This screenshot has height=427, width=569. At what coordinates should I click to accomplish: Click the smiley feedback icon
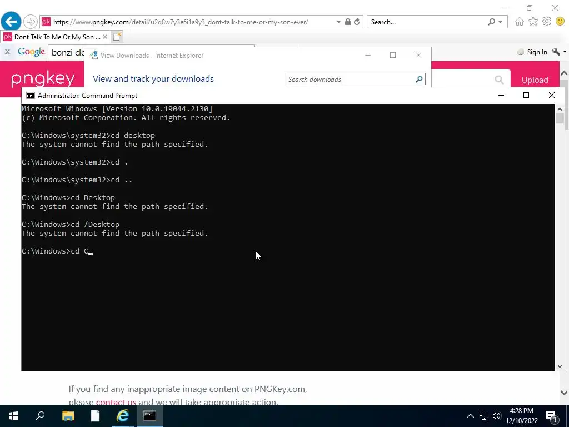(x=560, y=22)
